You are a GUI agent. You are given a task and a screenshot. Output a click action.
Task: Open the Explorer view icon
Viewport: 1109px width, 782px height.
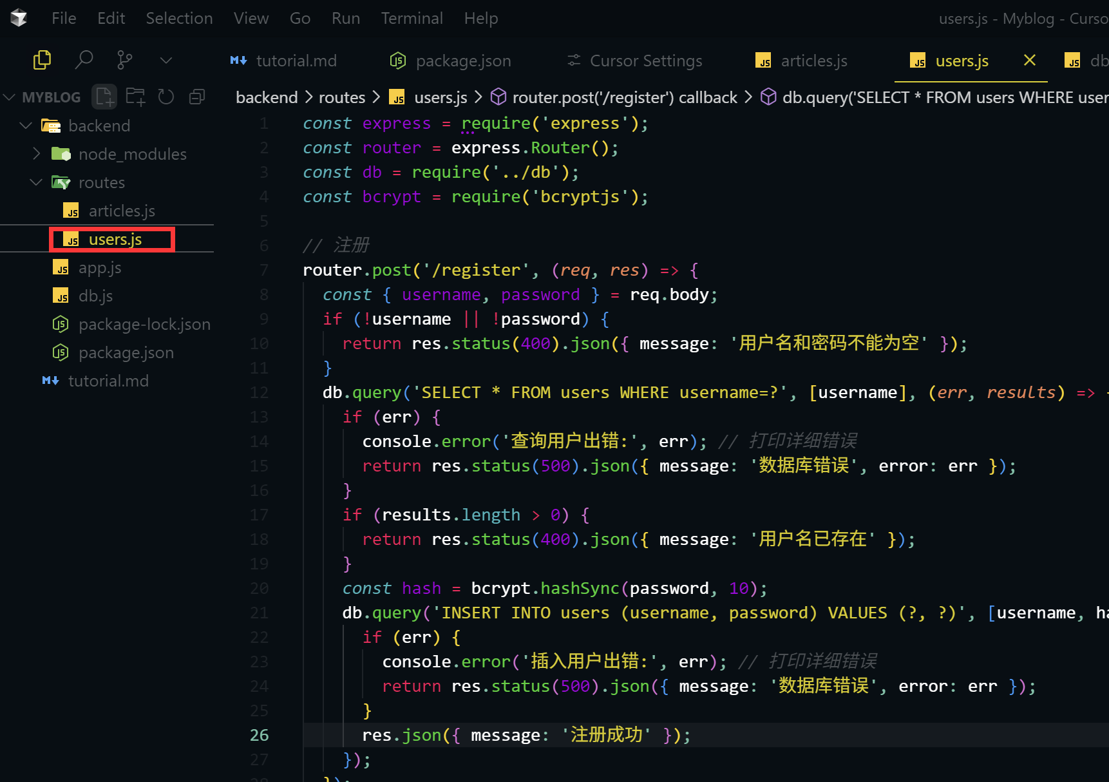pos(42,60)
